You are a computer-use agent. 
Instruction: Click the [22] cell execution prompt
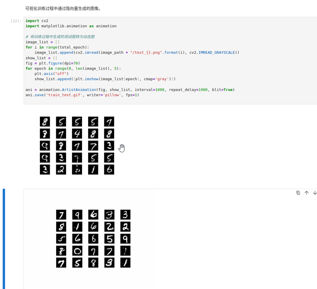(x=16, y=21)
